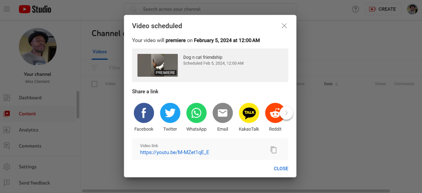Open the hamburger menu in YouTube Studio

coord(7,9)
